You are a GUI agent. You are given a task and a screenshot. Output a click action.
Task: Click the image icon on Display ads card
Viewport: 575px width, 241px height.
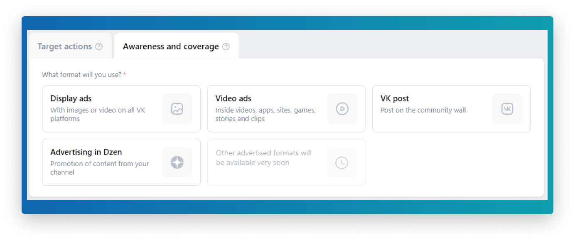(x=177, y=108)
